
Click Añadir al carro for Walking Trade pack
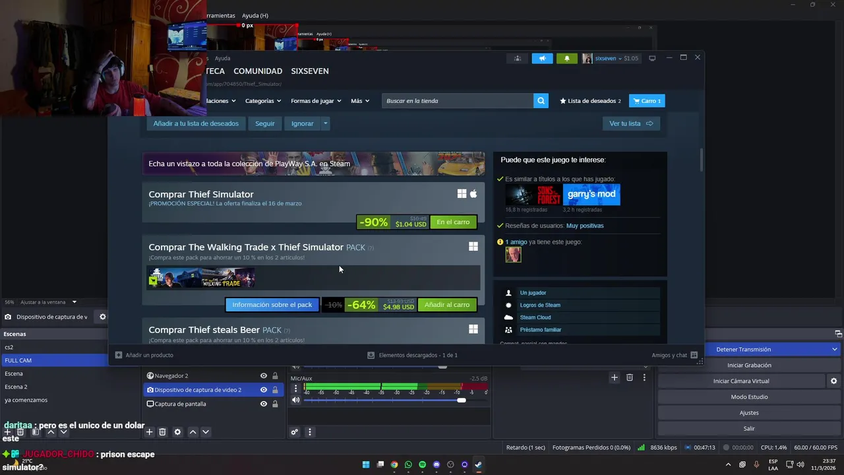click(x=447, y=305)
